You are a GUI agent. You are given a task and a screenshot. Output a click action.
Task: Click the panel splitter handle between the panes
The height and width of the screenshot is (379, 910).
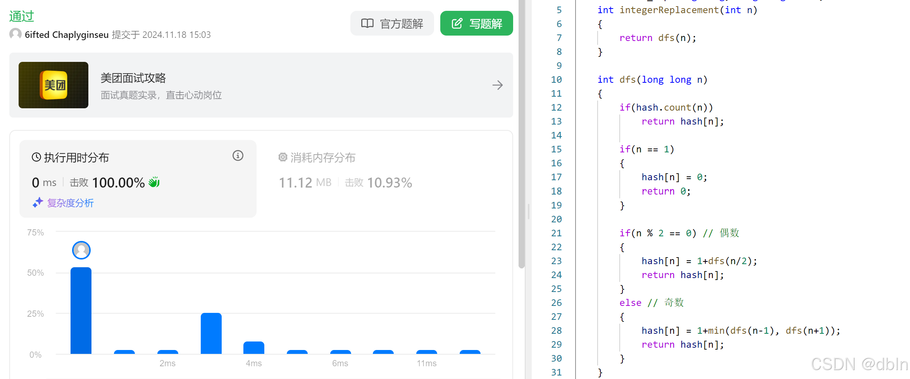[x=529, y=212]
